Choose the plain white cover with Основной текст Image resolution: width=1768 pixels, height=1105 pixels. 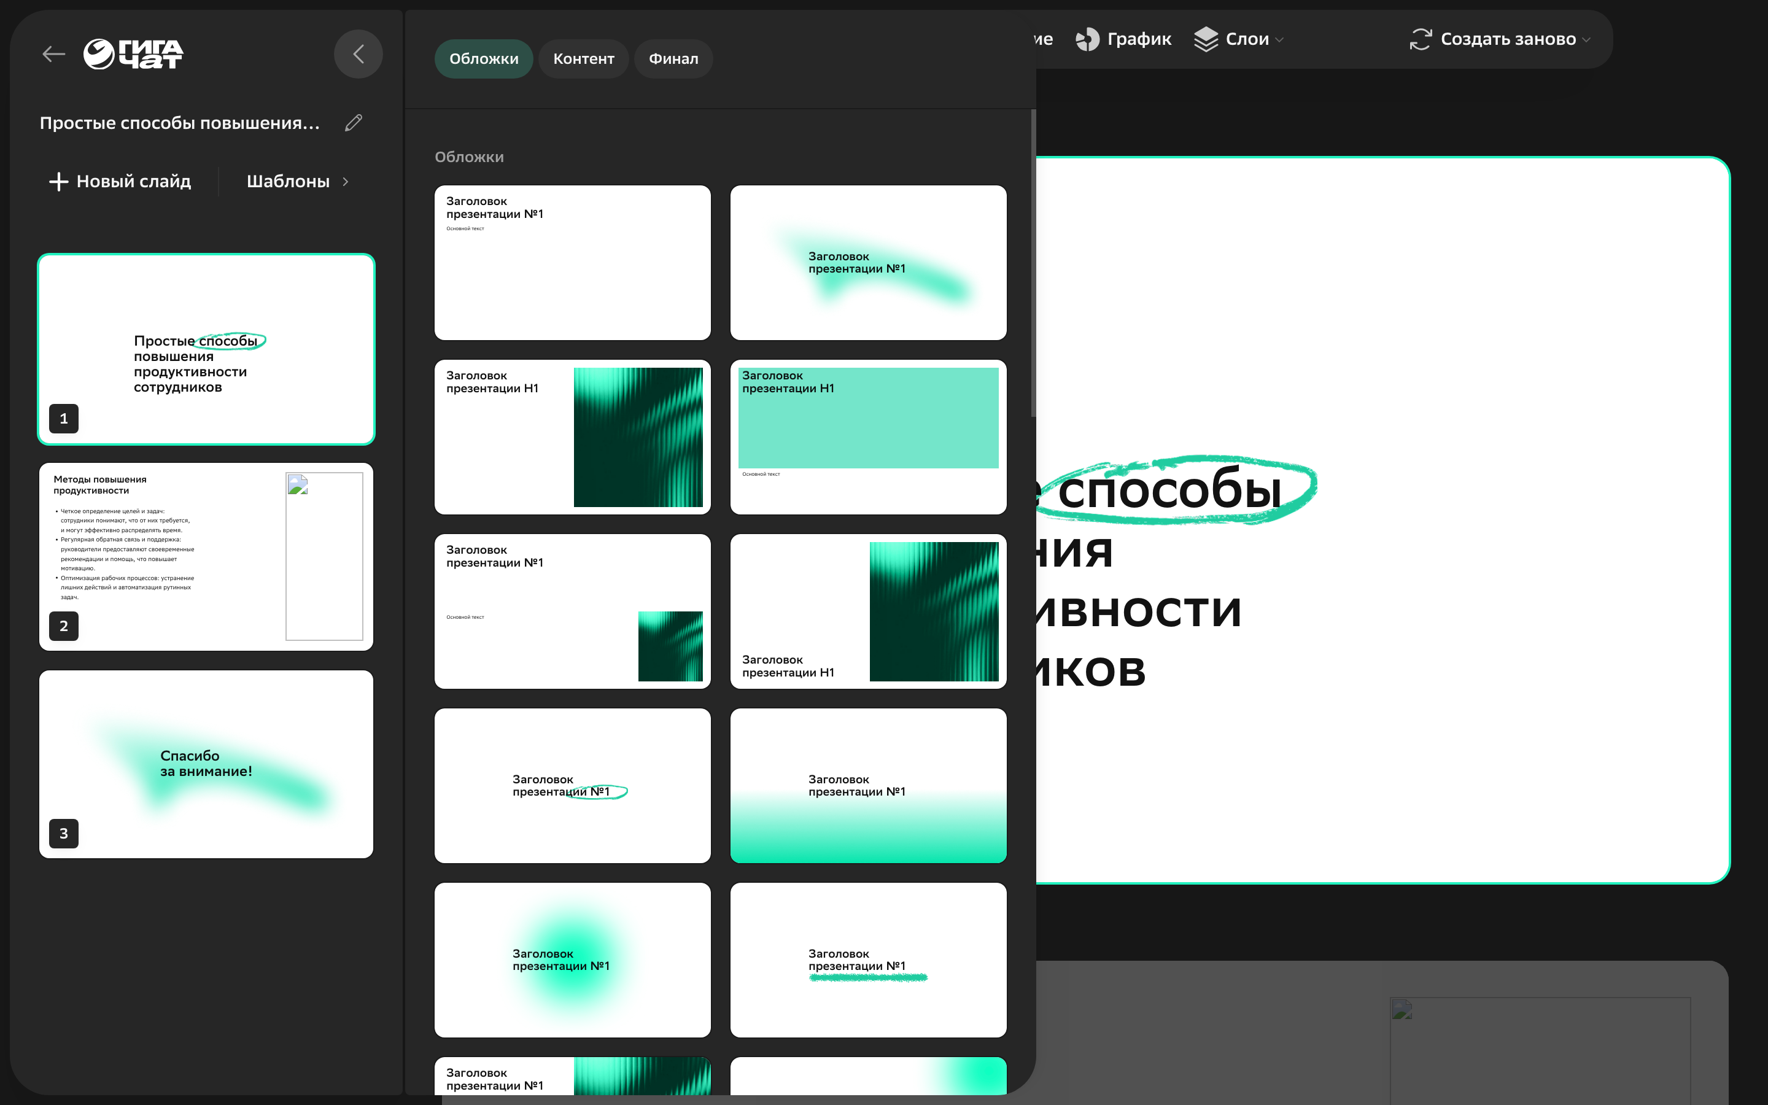click(x=573, y=262)
